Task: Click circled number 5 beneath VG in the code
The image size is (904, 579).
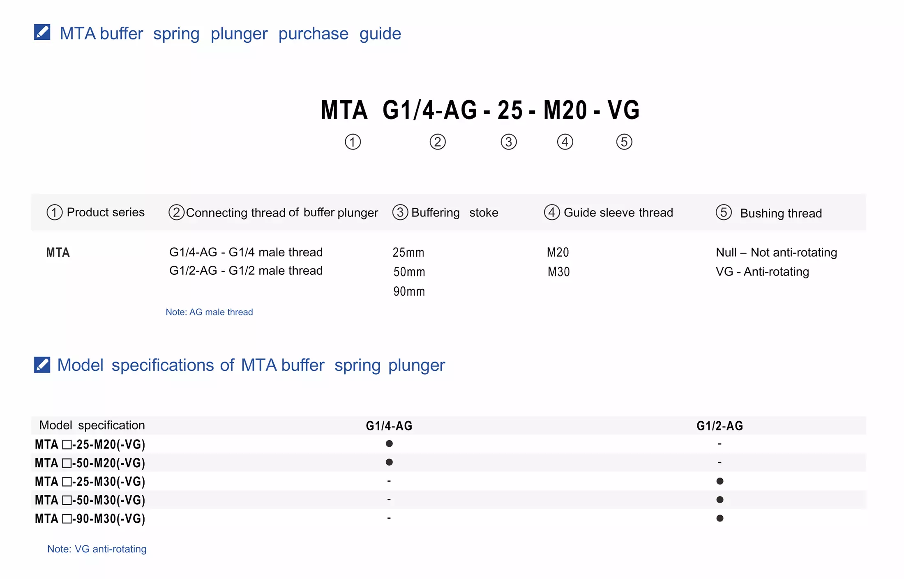Action: point(624,142)
